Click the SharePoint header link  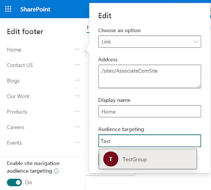pyautogui.click(x=35, y=9)
